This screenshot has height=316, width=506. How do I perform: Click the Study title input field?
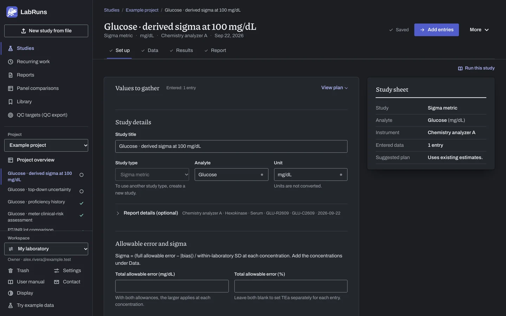point(231,146)
